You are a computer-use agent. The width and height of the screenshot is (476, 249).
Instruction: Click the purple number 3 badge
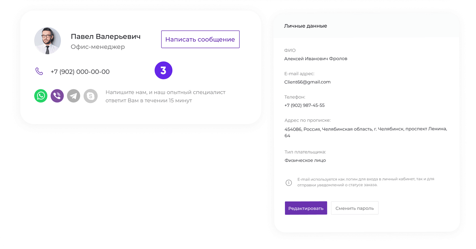[163, 70]
